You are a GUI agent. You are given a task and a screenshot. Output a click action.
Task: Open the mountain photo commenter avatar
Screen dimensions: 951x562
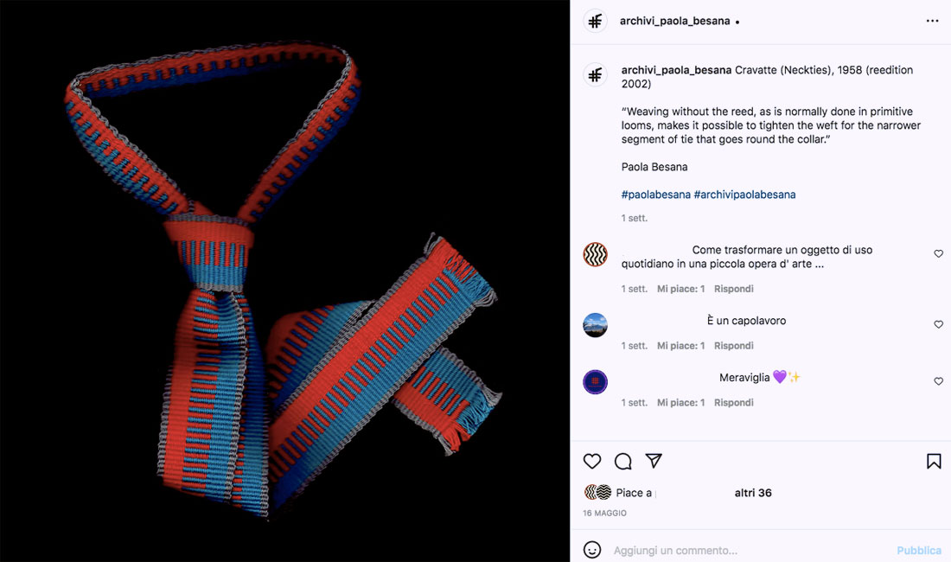pyautogui.click(x=595, y=325)
